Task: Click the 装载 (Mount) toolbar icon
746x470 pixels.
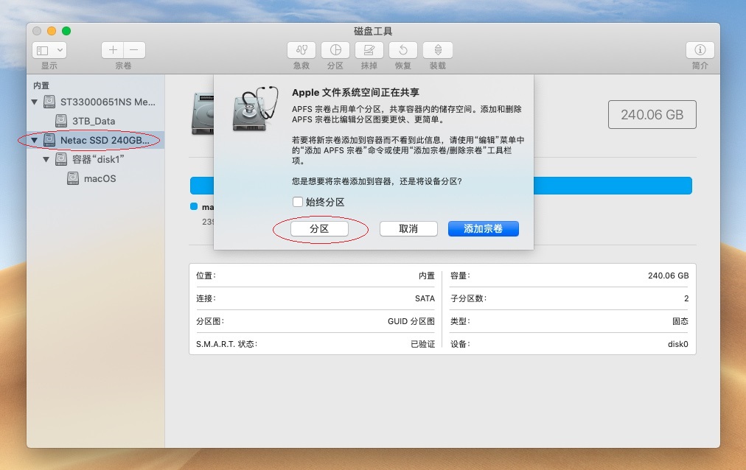Action: coord(437,50)
